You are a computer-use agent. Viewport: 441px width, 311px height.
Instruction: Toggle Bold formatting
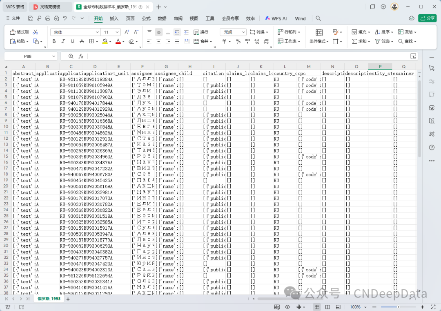tap(54, 41)
